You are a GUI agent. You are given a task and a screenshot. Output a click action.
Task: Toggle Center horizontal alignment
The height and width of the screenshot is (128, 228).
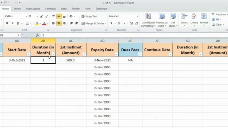coord(59,23)
